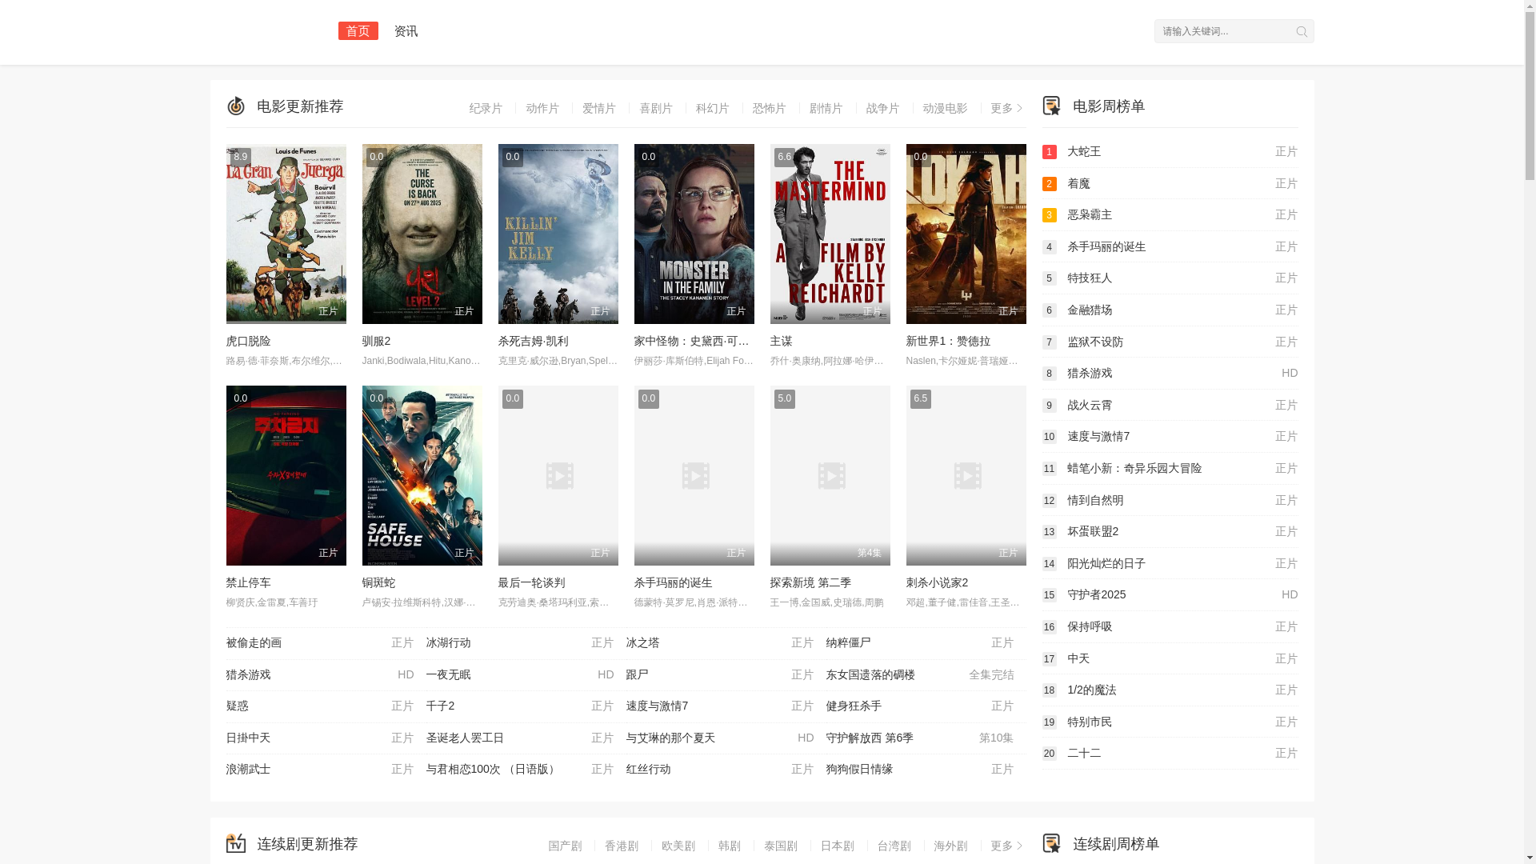Screen dimensions: 1536x864
Task: Open the Safe House poster
Action: [x=422, y=475]
